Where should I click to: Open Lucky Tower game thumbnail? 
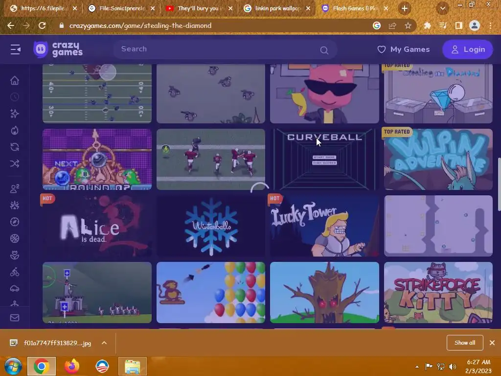(x=324, y=226)
